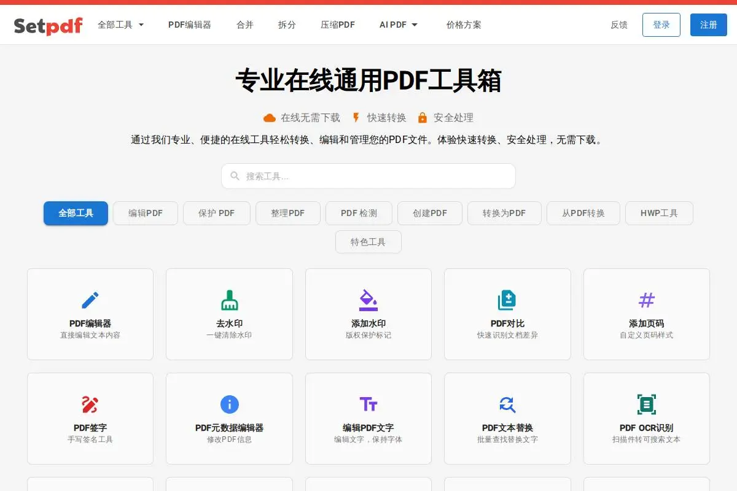Click the 反馈 feedback link
This screenshot has width=737, height=491.
click(619, 25)
